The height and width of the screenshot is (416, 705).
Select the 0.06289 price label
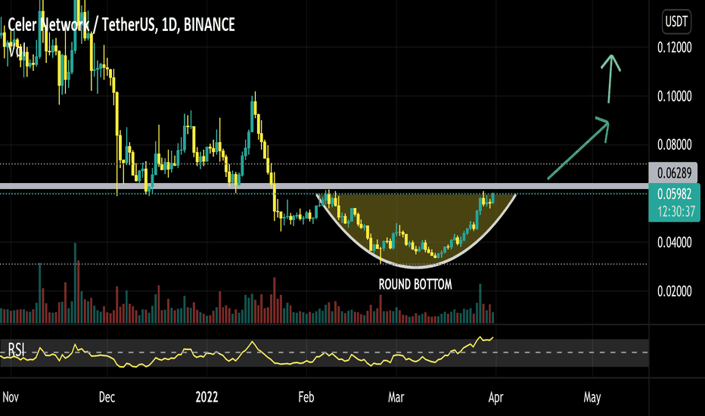(673, 172)
